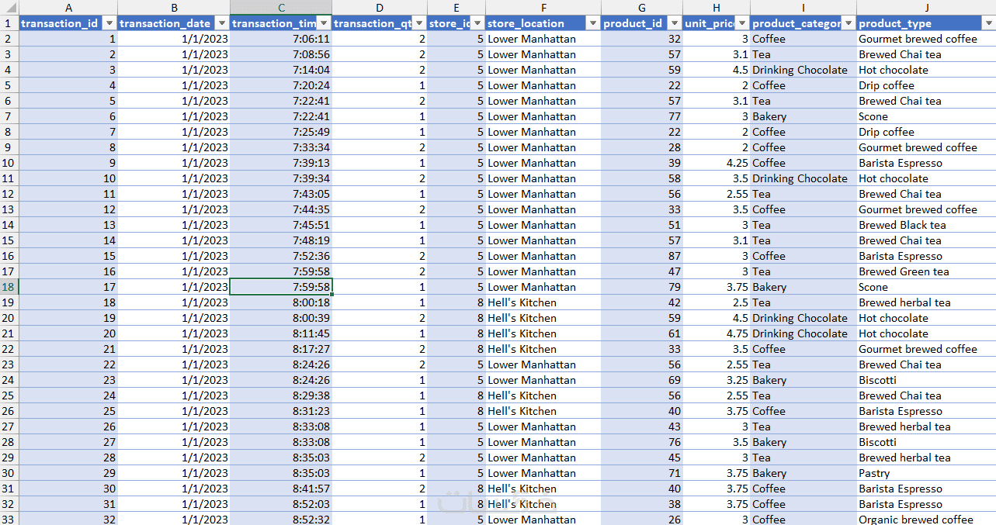Click product_id cell with value 61

[642, 333]
